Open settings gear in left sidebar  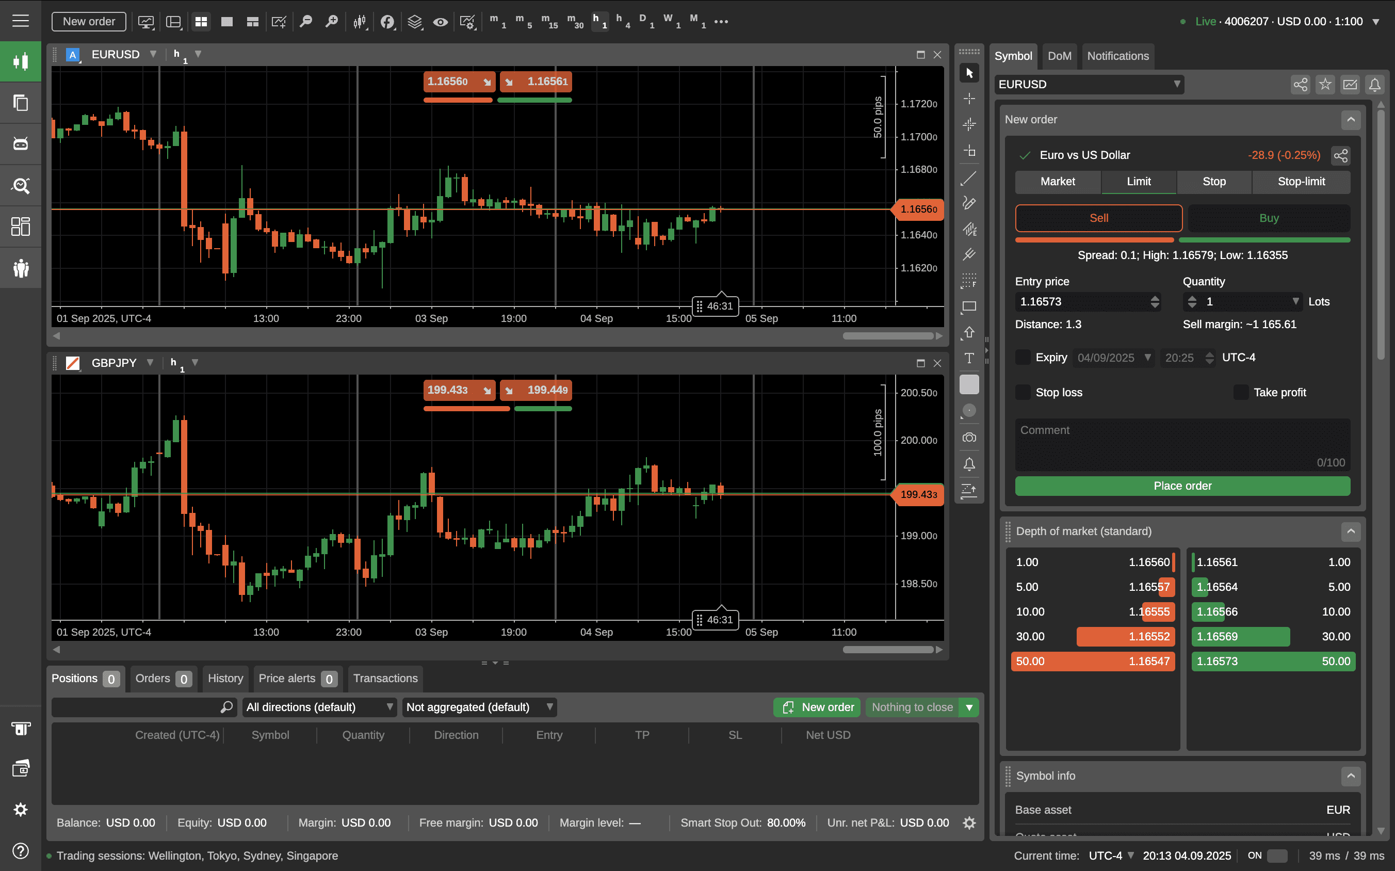point(21,810)
